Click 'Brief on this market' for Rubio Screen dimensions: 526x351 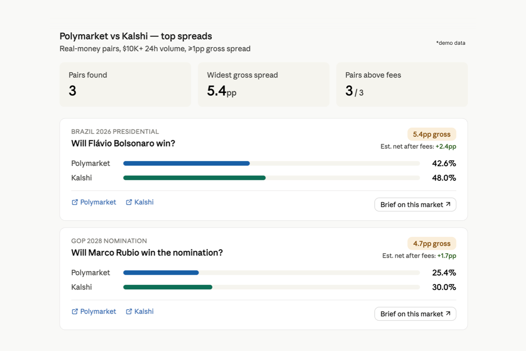[415, 314]
